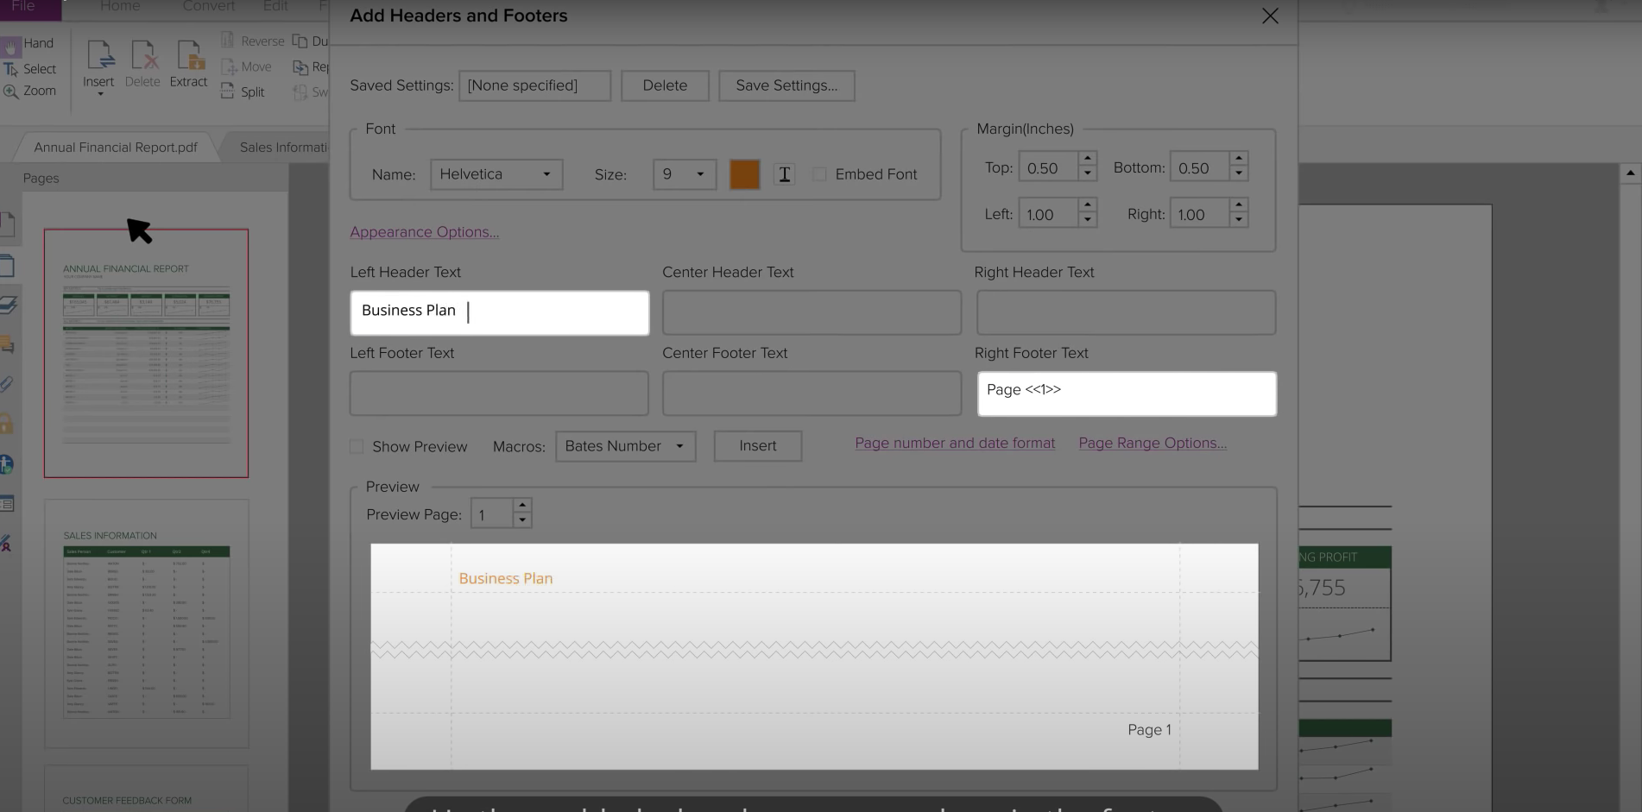Open the Bates Number macros dropdown
Viewport: 1642px width, 812px height.
pos(624,446)
